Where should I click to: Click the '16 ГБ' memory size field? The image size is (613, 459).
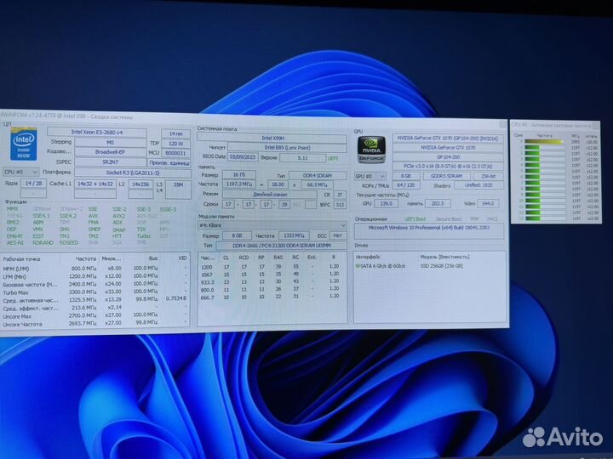click(239, 174)
